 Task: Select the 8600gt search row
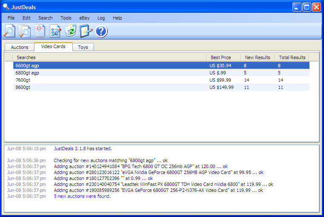[161, 87]
